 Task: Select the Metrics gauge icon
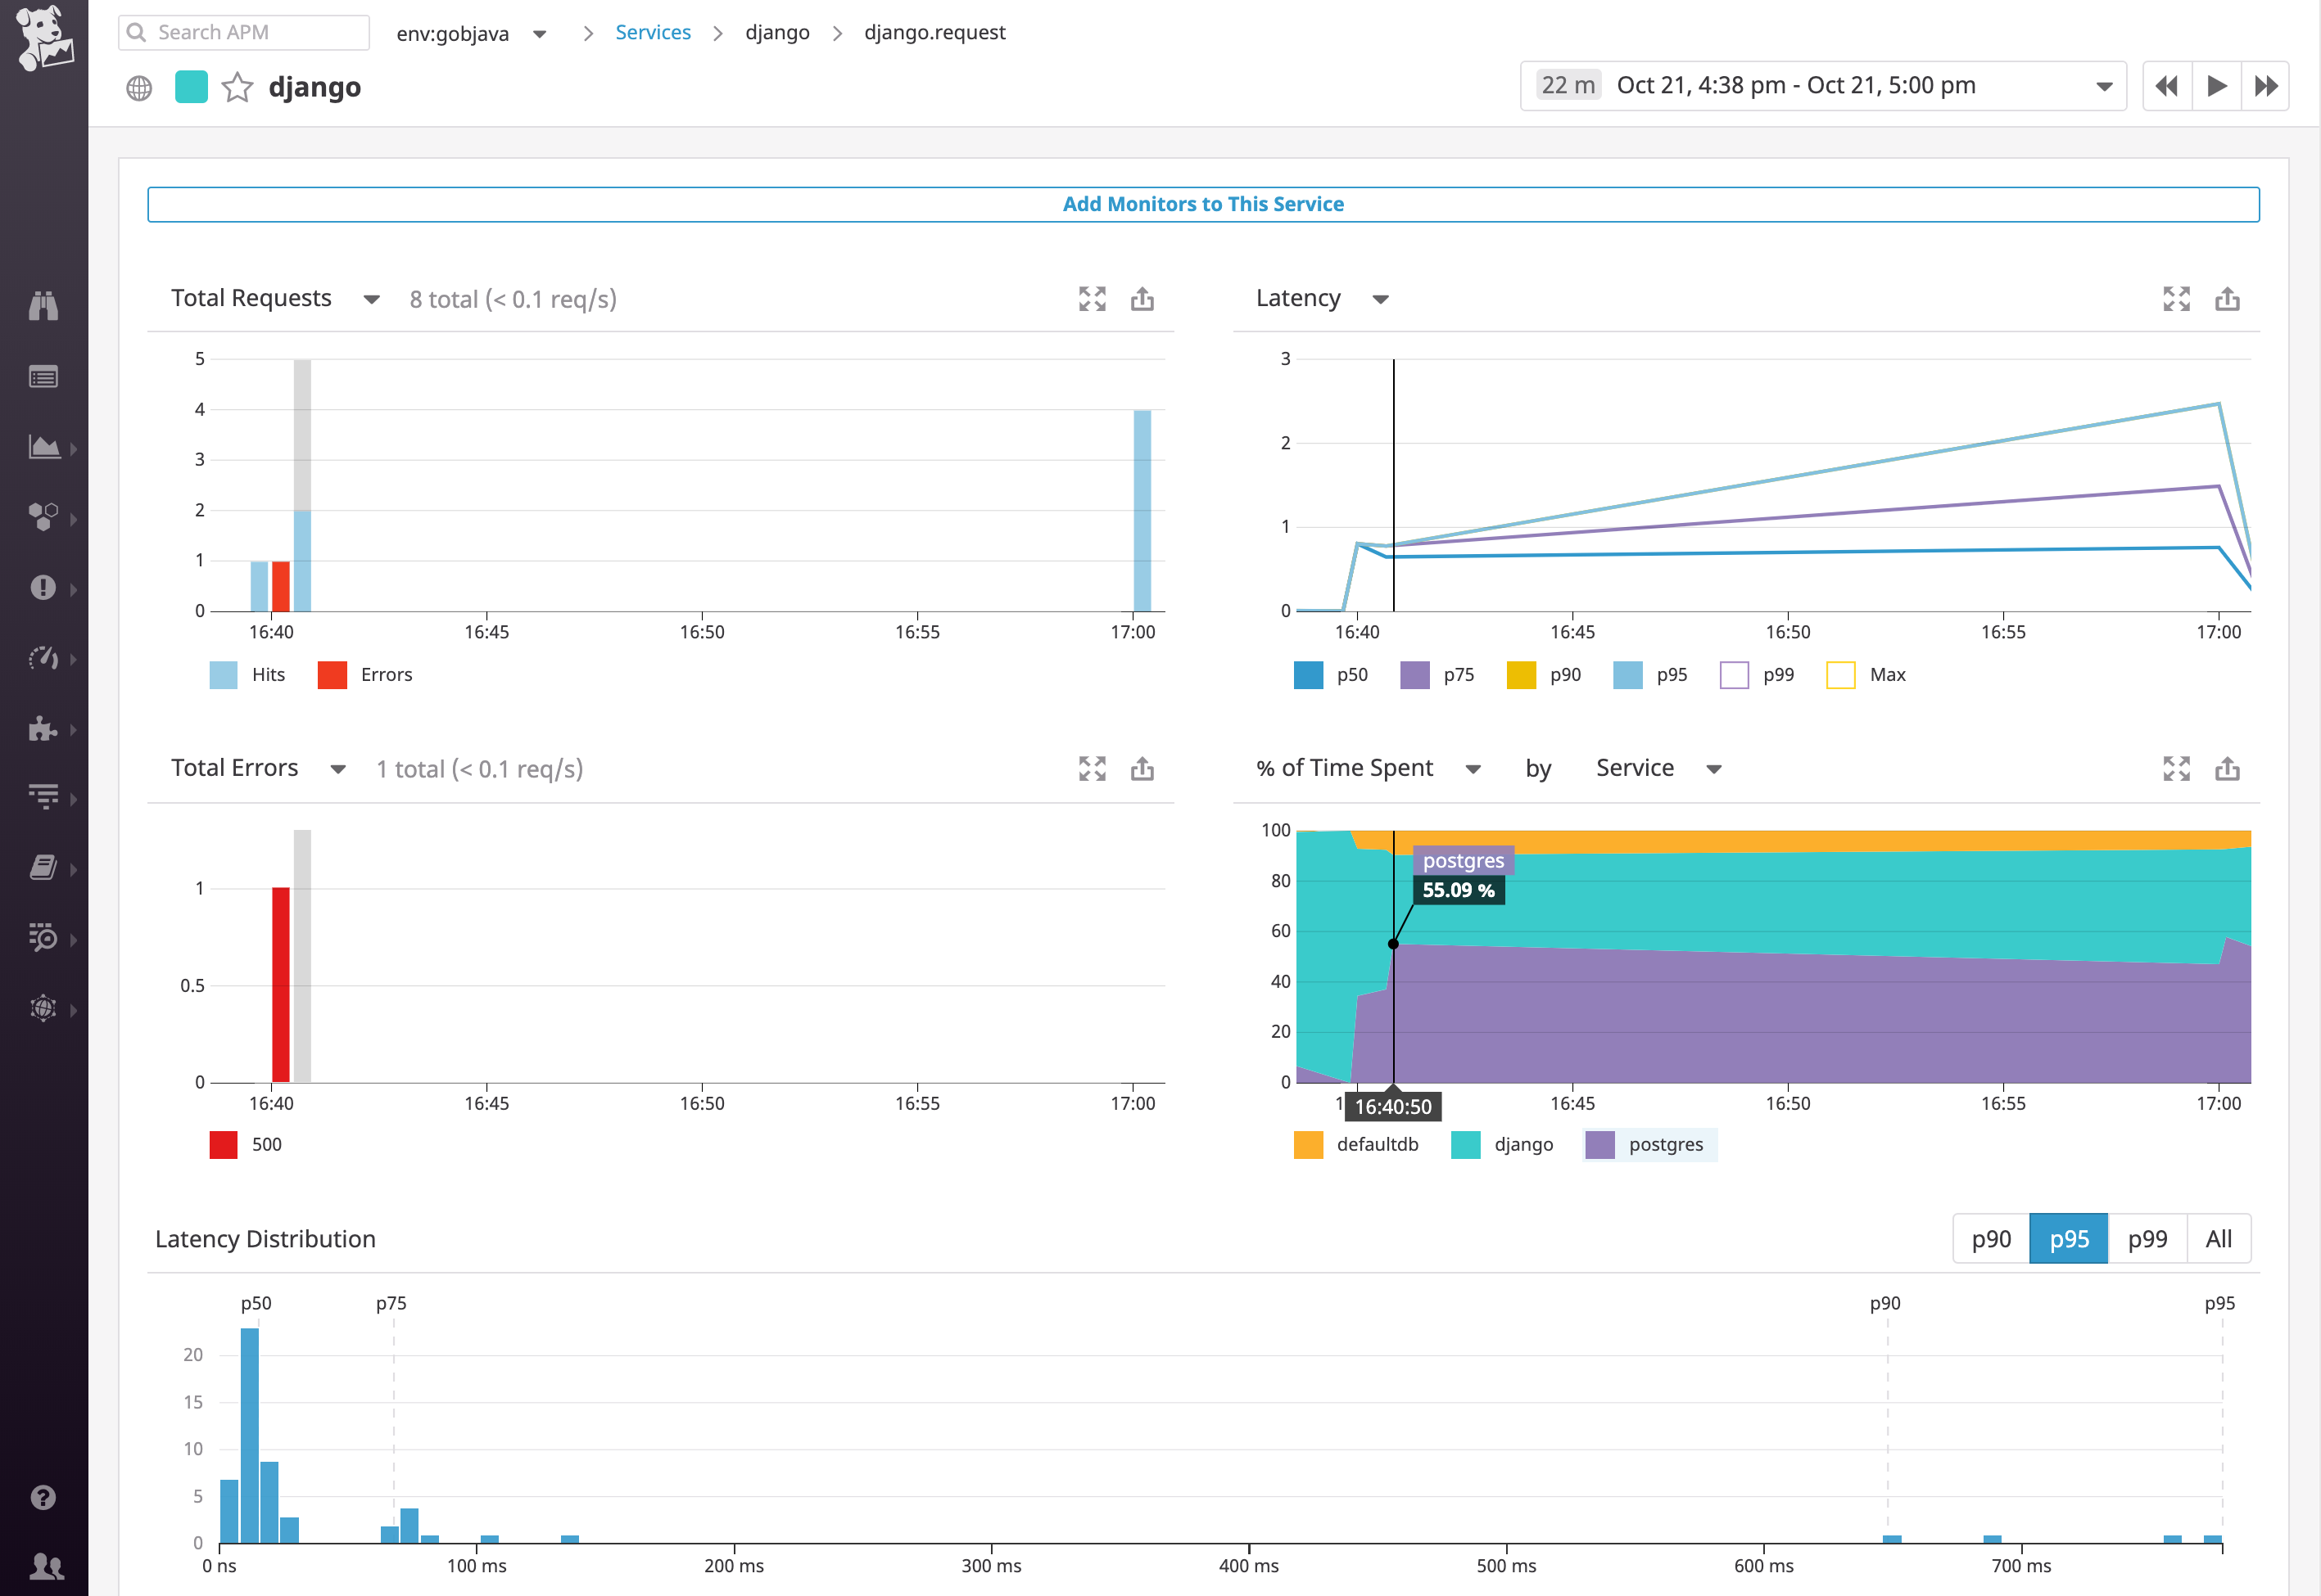point(44,658)
